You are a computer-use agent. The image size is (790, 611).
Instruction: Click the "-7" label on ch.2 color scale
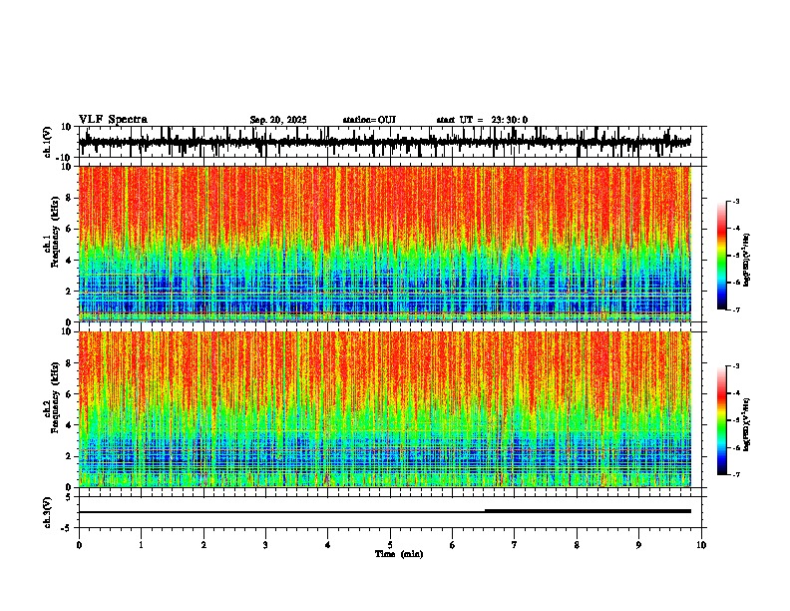[x=735, y=474]
